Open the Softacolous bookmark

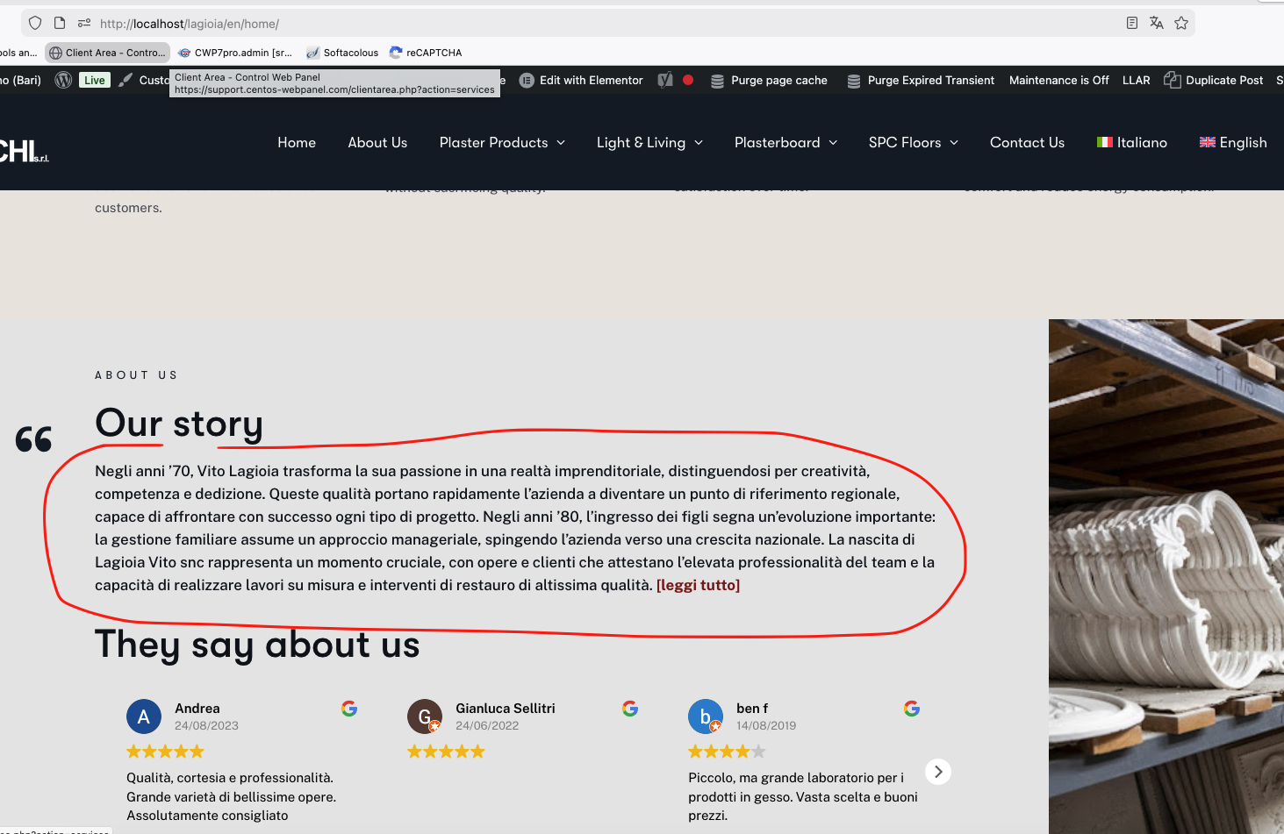(x=342, y=53)
